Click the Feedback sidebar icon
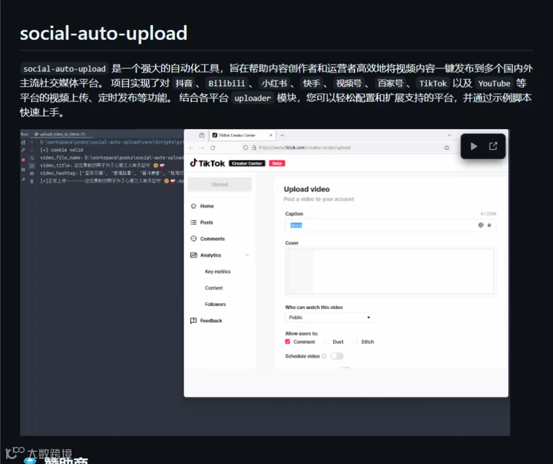Image resolution: width=553 pixels, height=464 pixels. pos(194,320)
